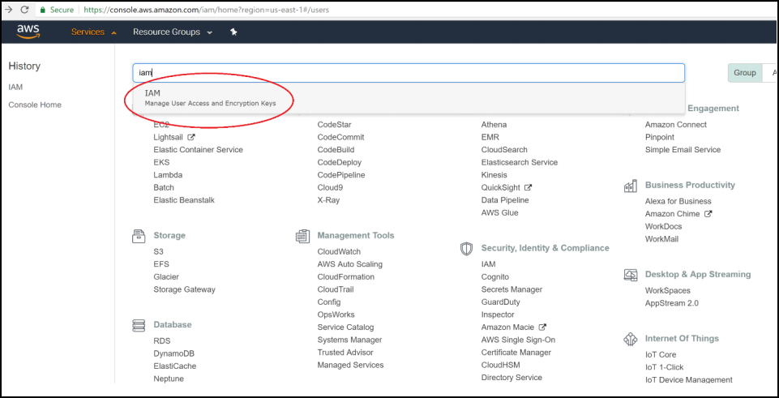
Task: Select the Group view toggle
Action: [745, 72]
